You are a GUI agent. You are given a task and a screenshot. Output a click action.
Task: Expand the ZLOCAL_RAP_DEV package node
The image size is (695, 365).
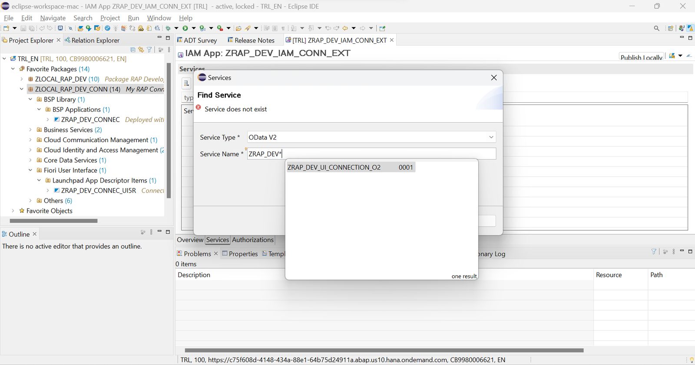pyautogui.click(x=22, y=79)
